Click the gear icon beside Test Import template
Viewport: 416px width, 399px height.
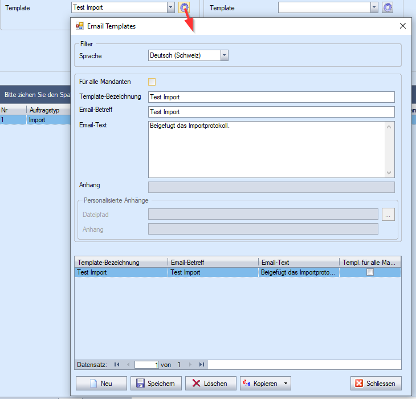coord(184,7)
